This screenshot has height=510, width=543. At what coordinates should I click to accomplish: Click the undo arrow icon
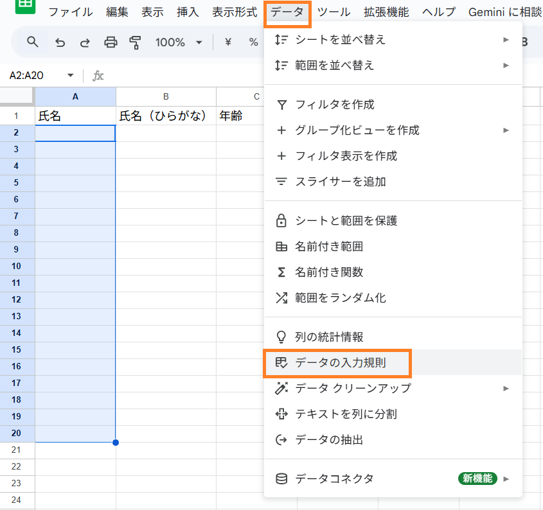click(x=60, y=42)
